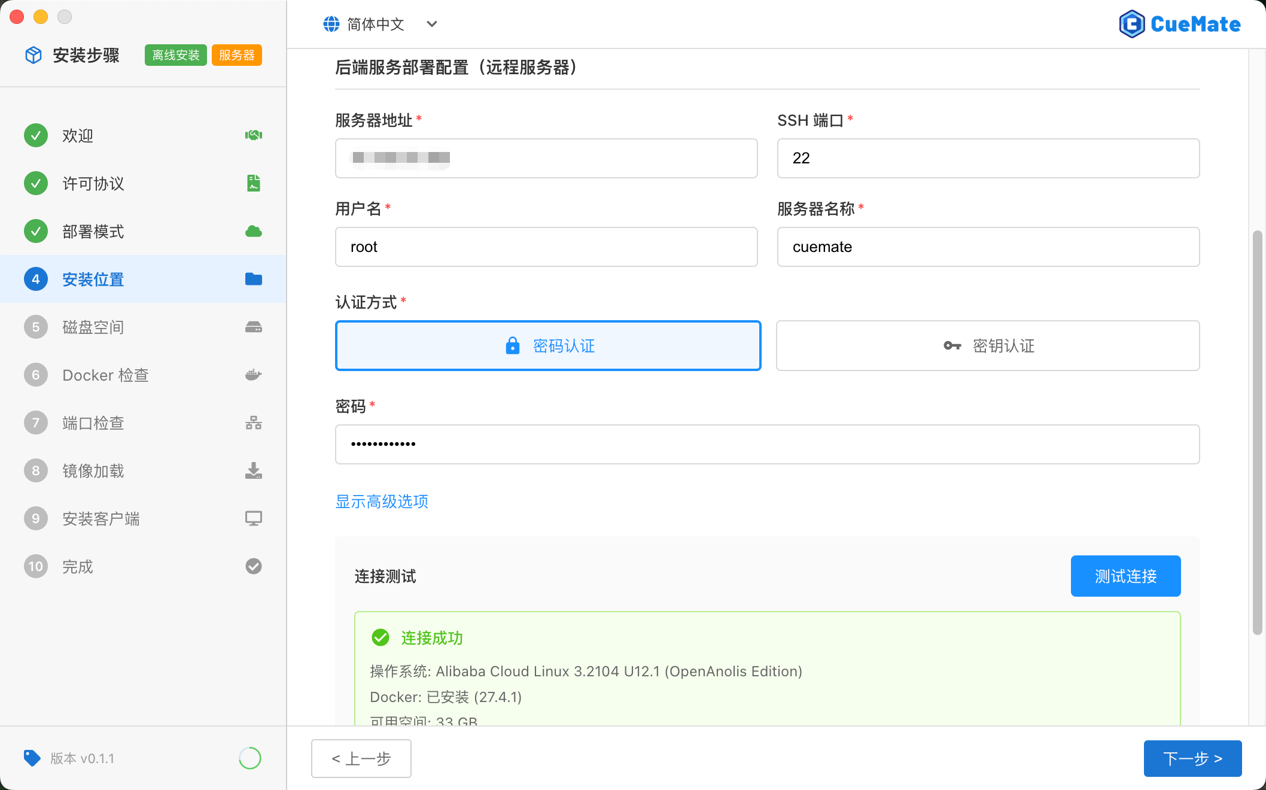1266x790 pixels.
Task: Expand 显示高级选项 advanced options
Action: pyautogui.click(x=382, y=502)
